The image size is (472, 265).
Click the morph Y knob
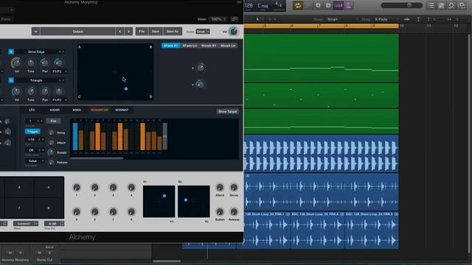pyautogui.click(x=200, y=85)
